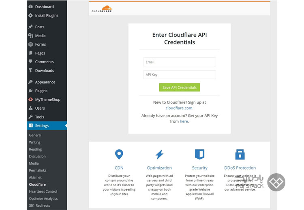Click the 'here' API key link
Viewport: 304px width, 210px height.
[x=184, y=121]
